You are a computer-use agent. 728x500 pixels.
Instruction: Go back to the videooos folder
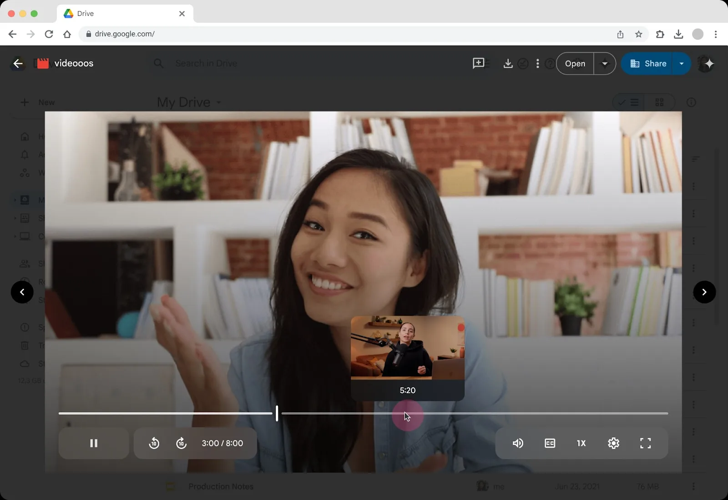click(18, 63)
